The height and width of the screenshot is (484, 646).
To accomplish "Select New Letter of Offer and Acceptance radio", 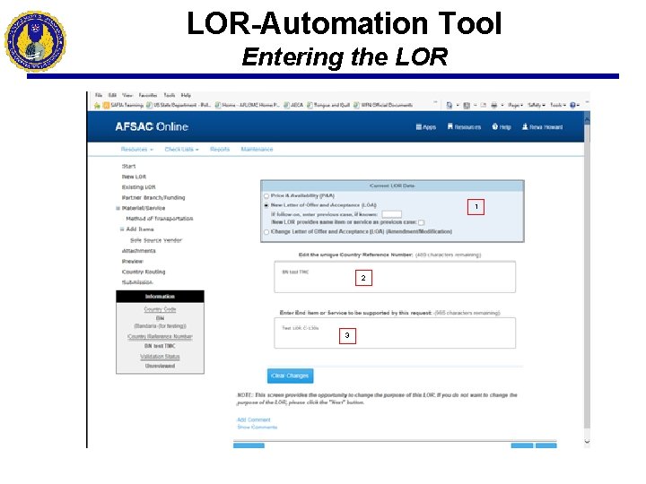I will (266, 205).
